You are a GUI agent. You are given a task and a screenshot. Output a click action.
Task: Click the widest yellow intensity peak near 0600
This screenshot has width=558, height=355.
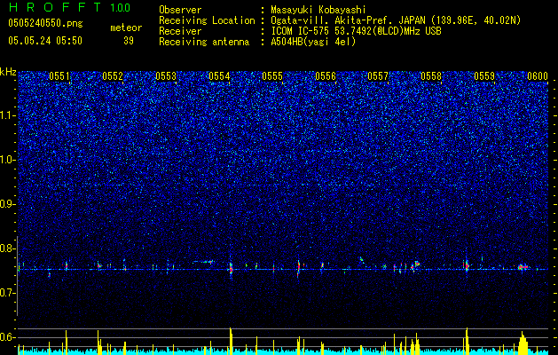tap(523, 343)
